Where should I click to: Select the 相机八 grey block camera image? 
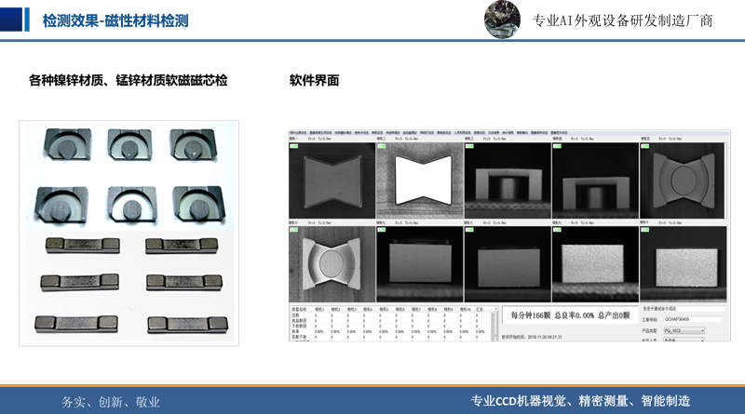point(508,264)
